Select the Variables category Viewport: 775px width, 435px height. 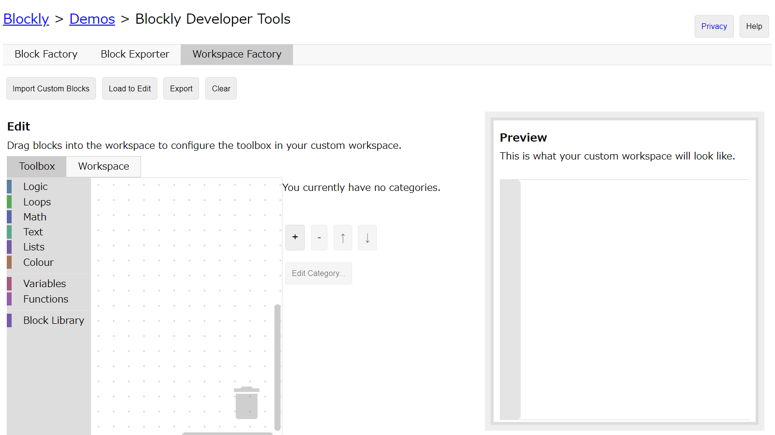click(x=45, y=284)
